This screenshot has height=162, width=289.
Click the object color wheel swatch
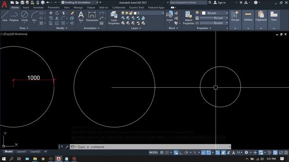tap(197, 13)
